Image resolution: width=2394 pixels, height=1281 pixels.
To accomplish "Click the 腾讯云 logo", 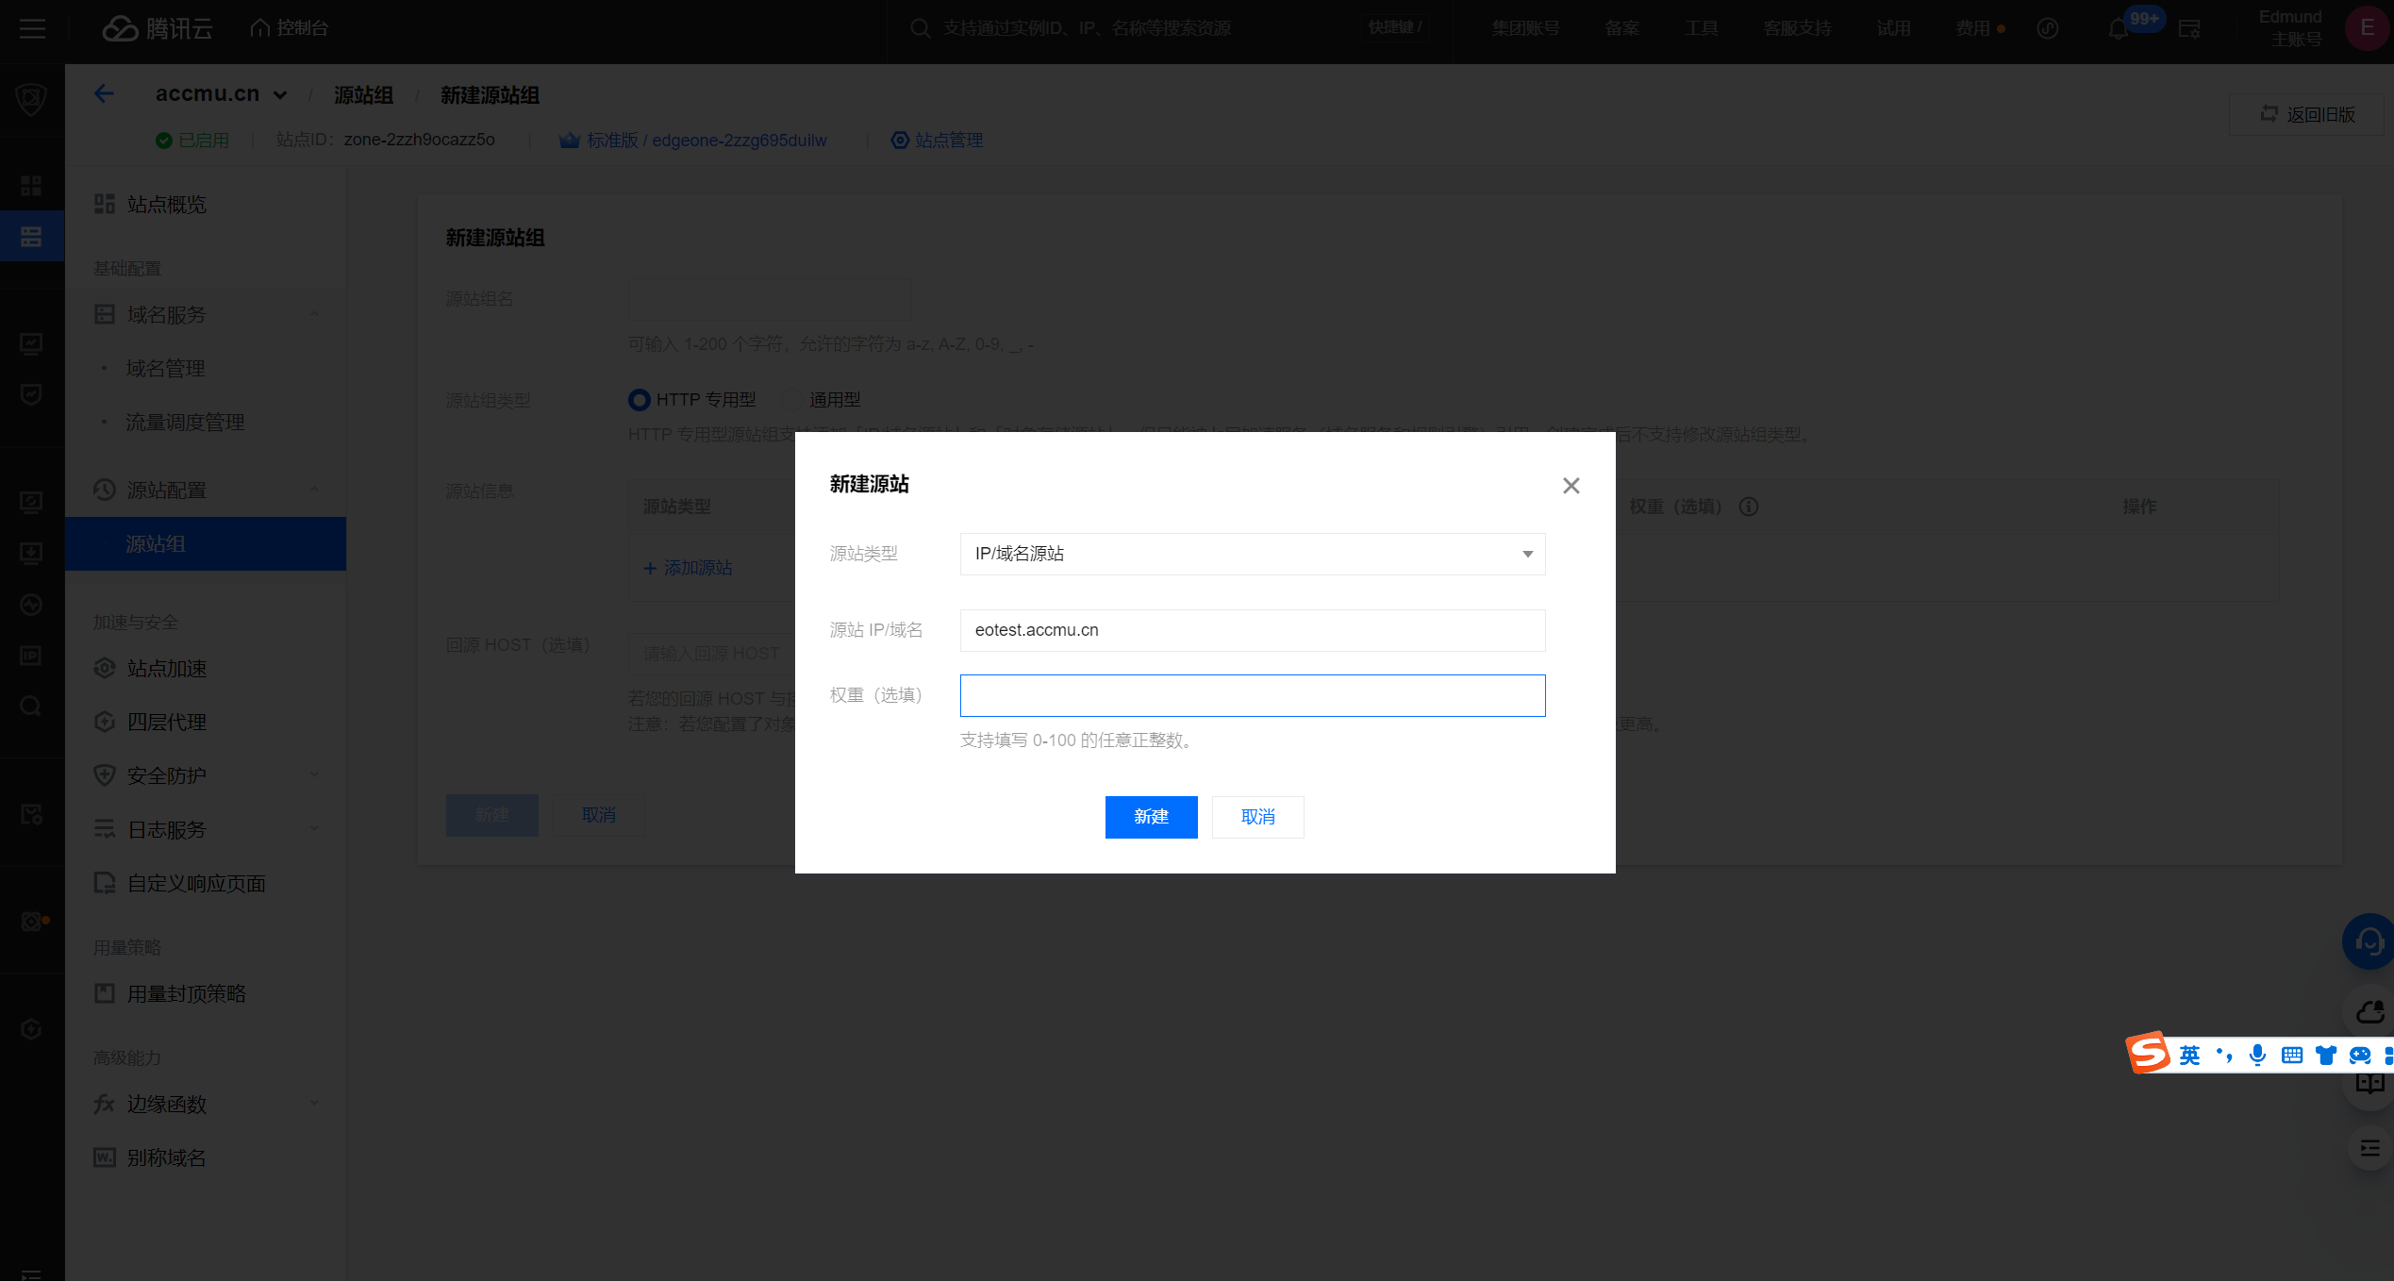I will [x=157, y=28].
